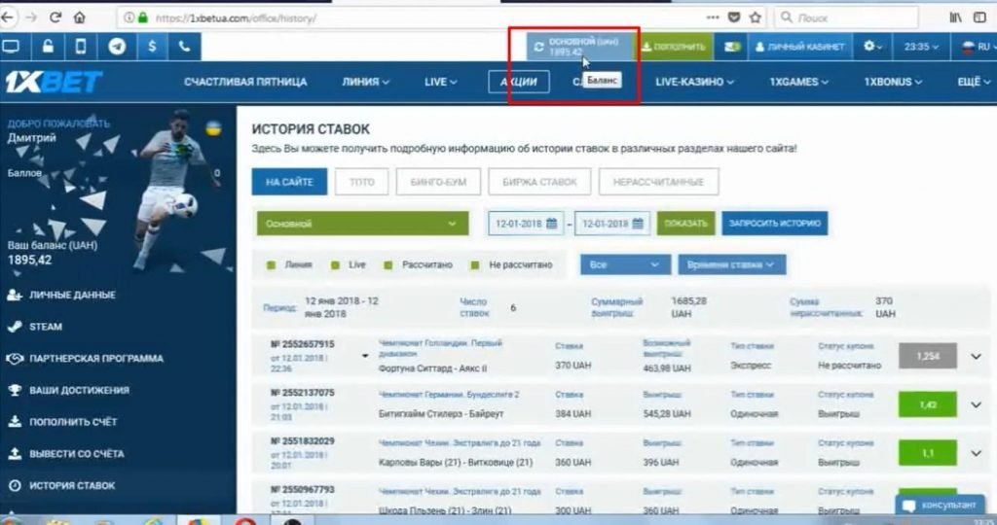Open Firefox library icon
Screen dimensions: 997x525
point(956,17)
